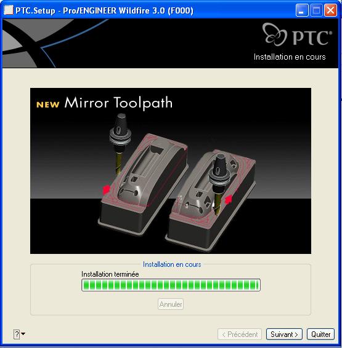Click the yellow NEW label
Screen dimensions: 342x348
coord(48,105)
